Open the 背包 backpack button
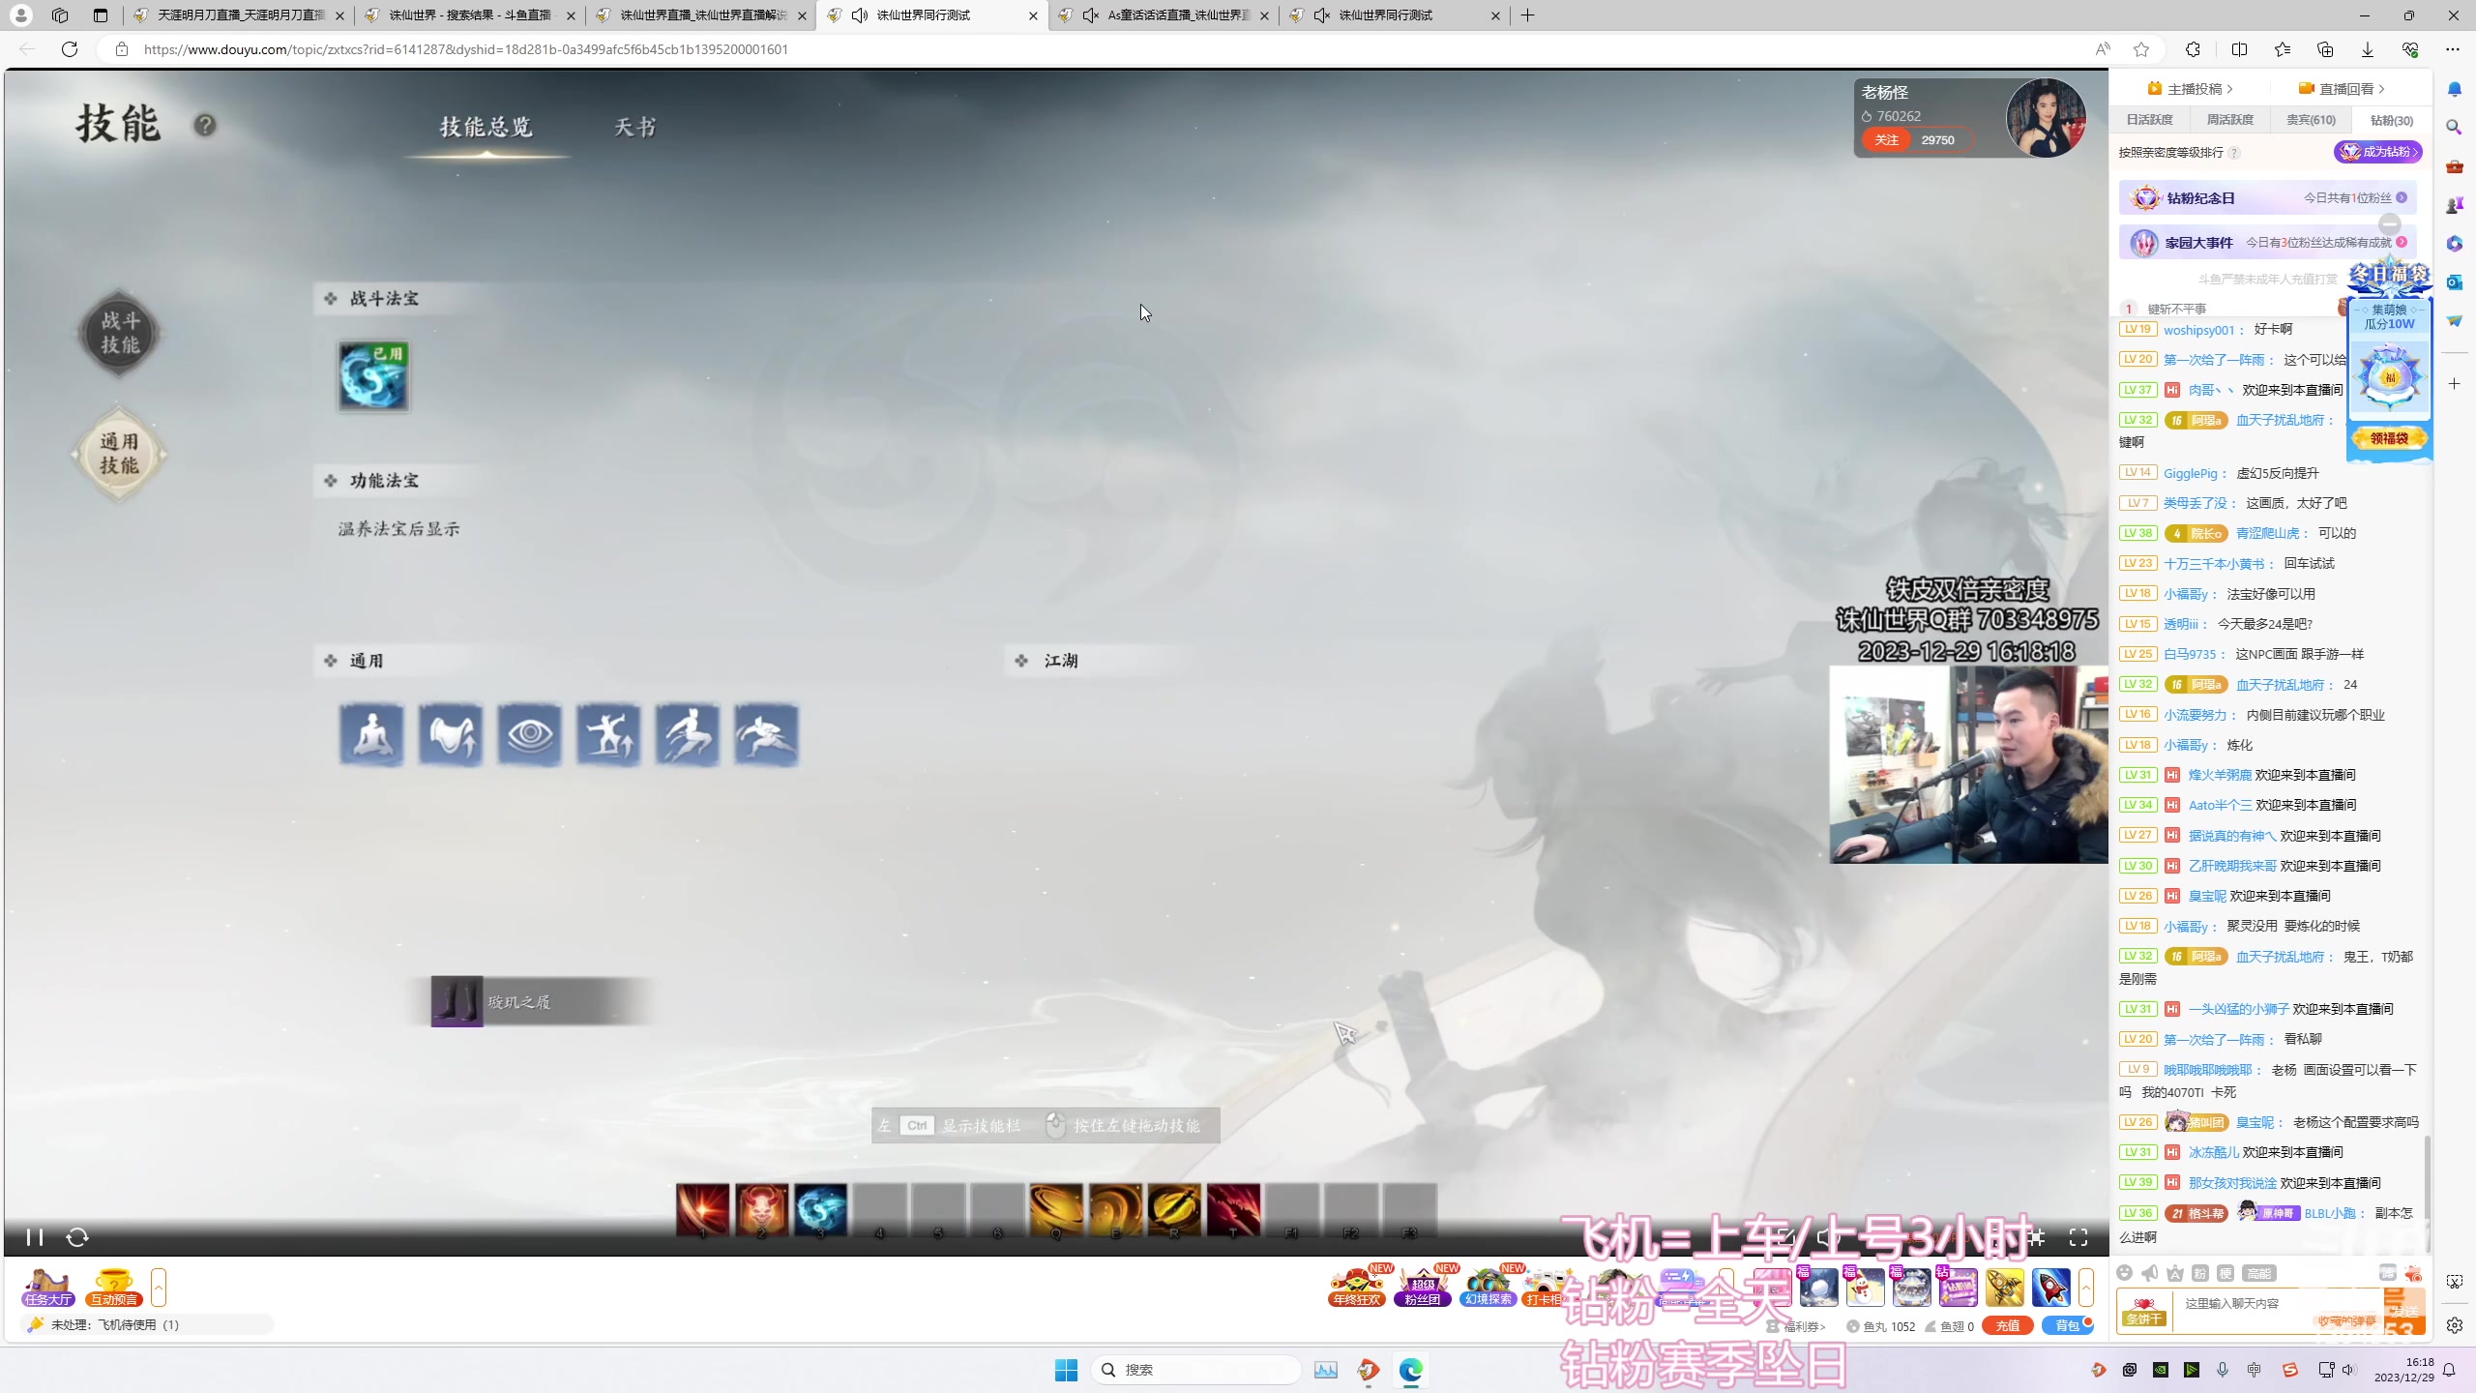 pos(2068,1326)
